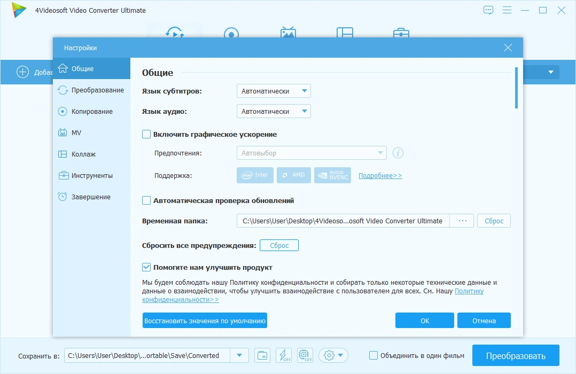
Task: Click the Intel support badge
Action: tap(255, 175)
